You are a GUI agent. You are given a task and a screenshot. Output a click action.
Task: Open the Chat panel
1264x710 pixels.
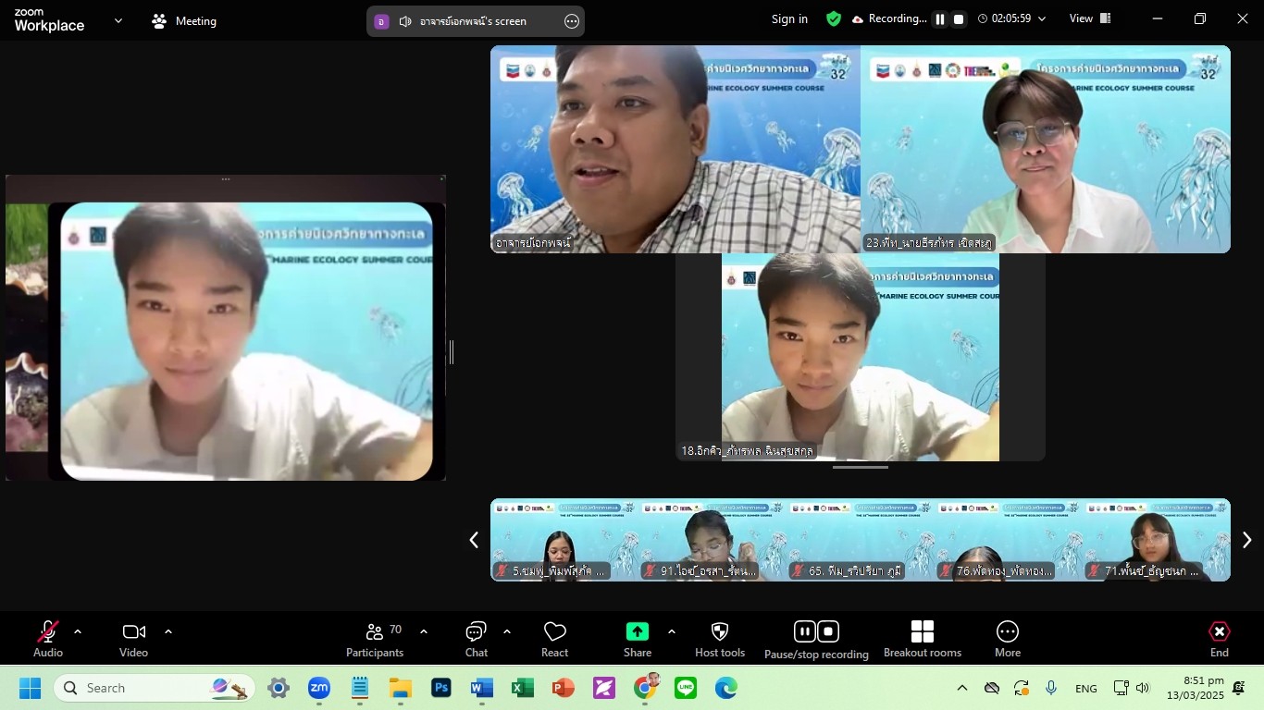point(476,639)
